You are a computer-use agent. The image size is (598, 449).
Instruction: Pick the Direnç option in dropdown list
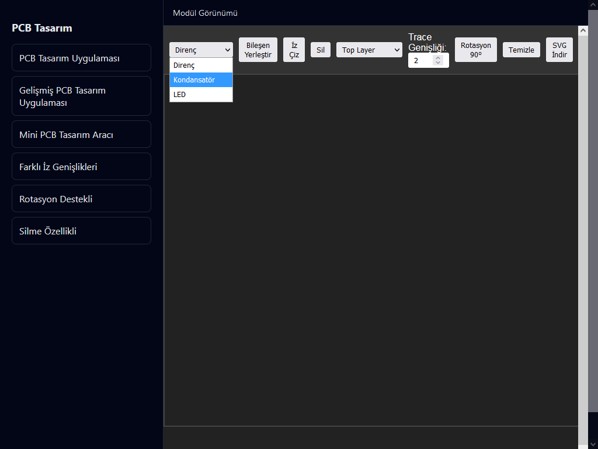point(201,65)
